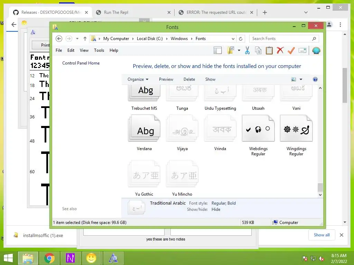Go back using Fonts window back arrow
The width and height of the screenshot is (354, 265).
59,39
